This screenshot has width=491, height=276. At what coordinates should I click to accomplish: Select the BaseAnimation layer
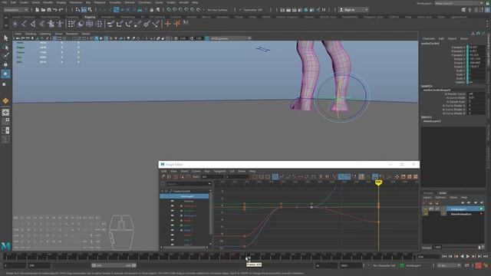pyautogui.click(x=460, y=214)
